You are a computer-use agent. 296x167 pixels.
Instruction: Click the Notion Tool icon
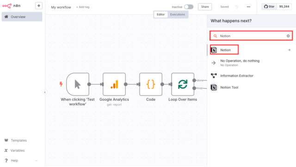click(214, 87)
